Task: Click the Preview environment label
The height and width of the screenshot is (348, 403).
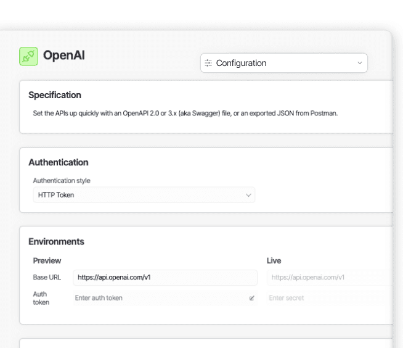Action: click(47, 261)
